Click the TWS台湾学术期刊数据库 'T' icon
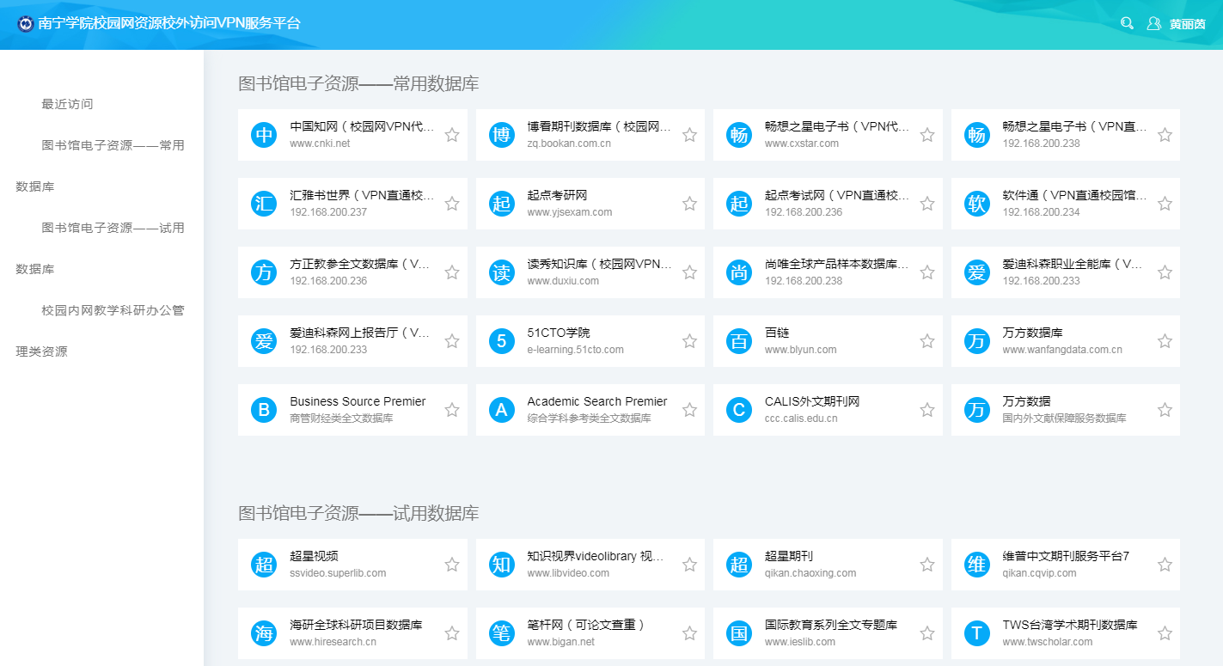Image resolution: width=1223 pixels, height=666 pixels. [x=976, y=633]
